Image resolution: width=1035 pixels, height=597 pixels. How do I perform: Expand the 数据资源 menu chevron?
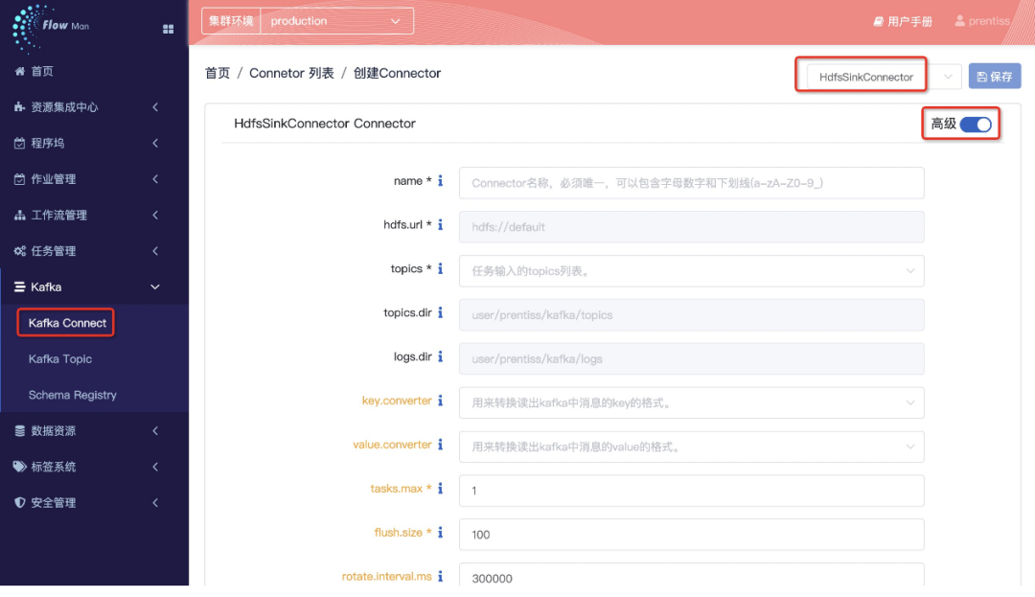pos(155,431)
